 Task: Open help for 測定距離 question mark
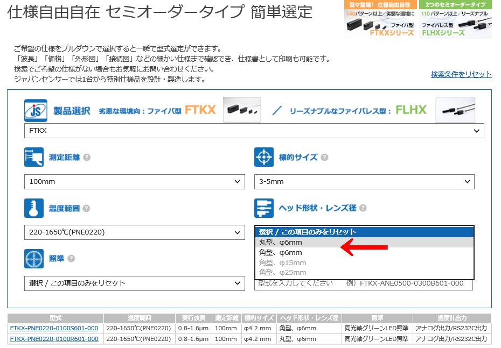87,157
